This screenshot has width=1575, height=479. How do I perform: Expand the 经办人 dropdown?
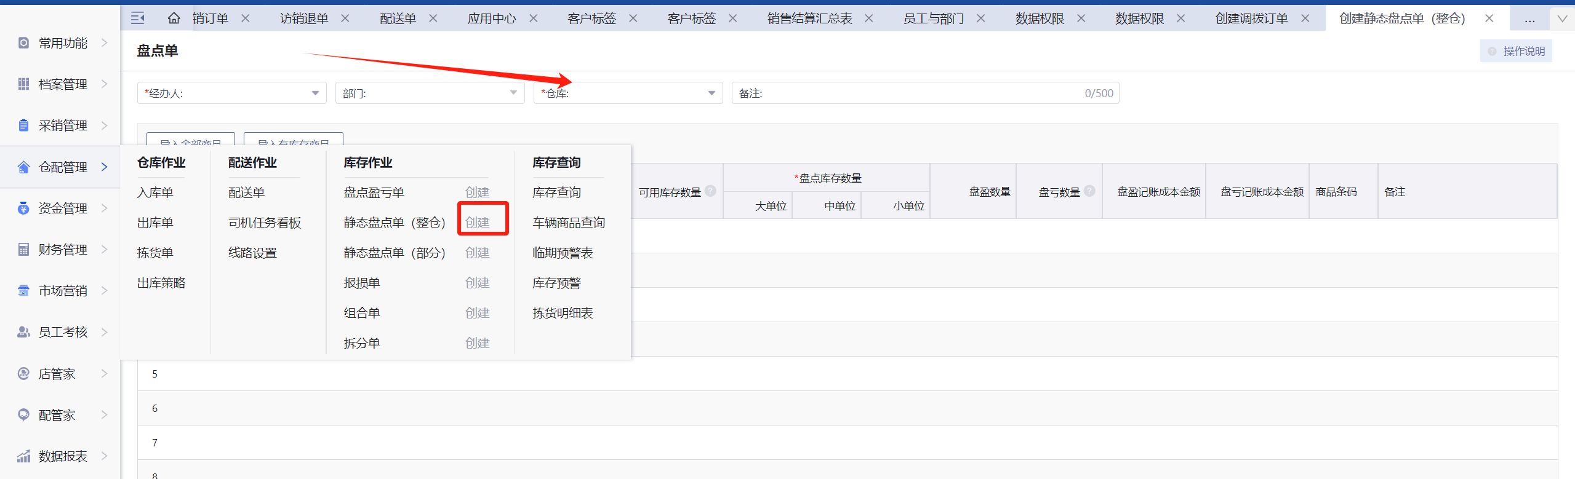tap(315, 93)
